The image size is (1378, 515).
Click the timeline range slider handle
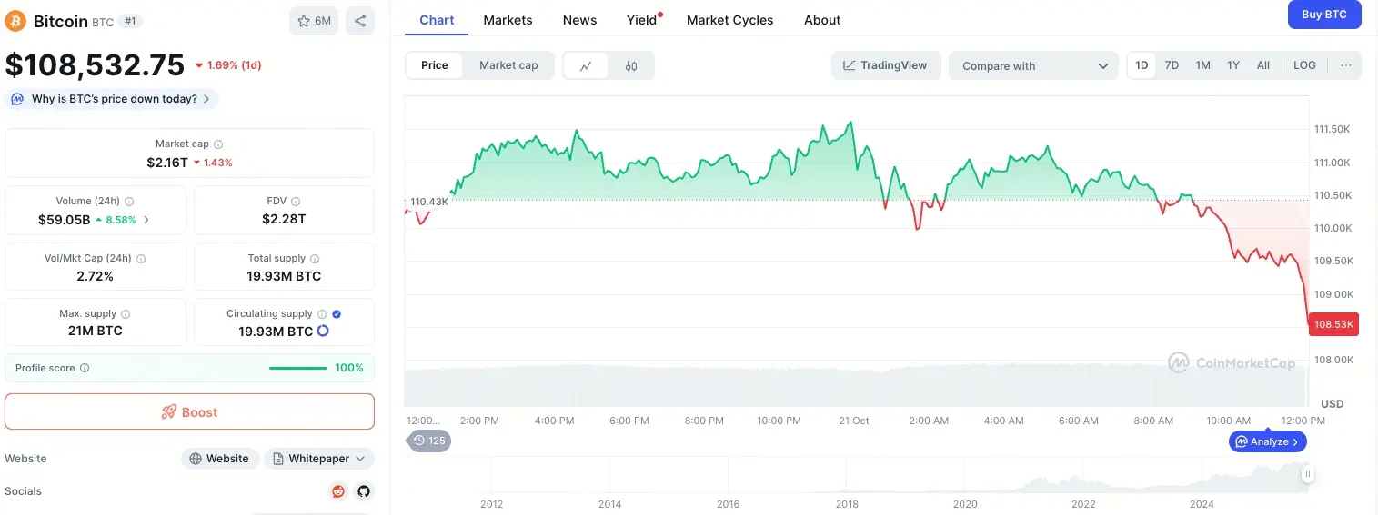click(1307, 474)
